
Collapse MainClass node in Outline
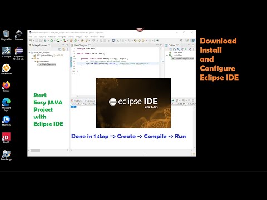tap(167, 56)
